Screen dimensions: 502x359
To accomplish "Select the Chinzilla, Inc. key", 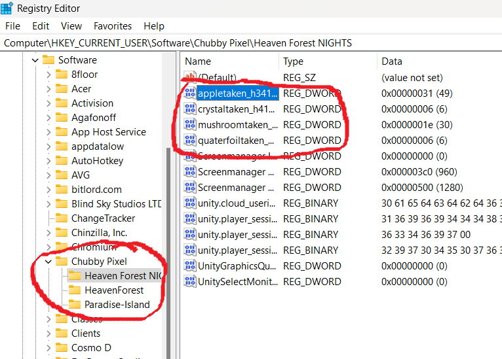I will coord(99,233).
